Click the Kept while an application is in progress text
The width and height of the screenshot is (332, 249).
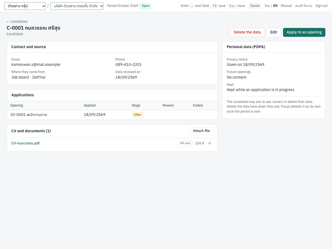261,90
